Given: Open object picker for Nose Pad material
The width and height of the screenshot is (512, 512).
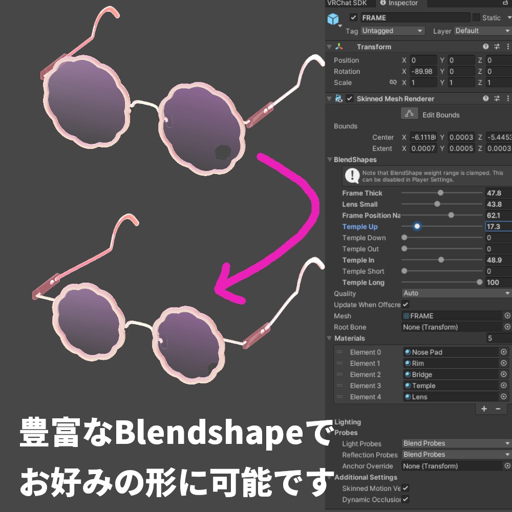Looking at the screenshot, I should [x=503, y=352].
